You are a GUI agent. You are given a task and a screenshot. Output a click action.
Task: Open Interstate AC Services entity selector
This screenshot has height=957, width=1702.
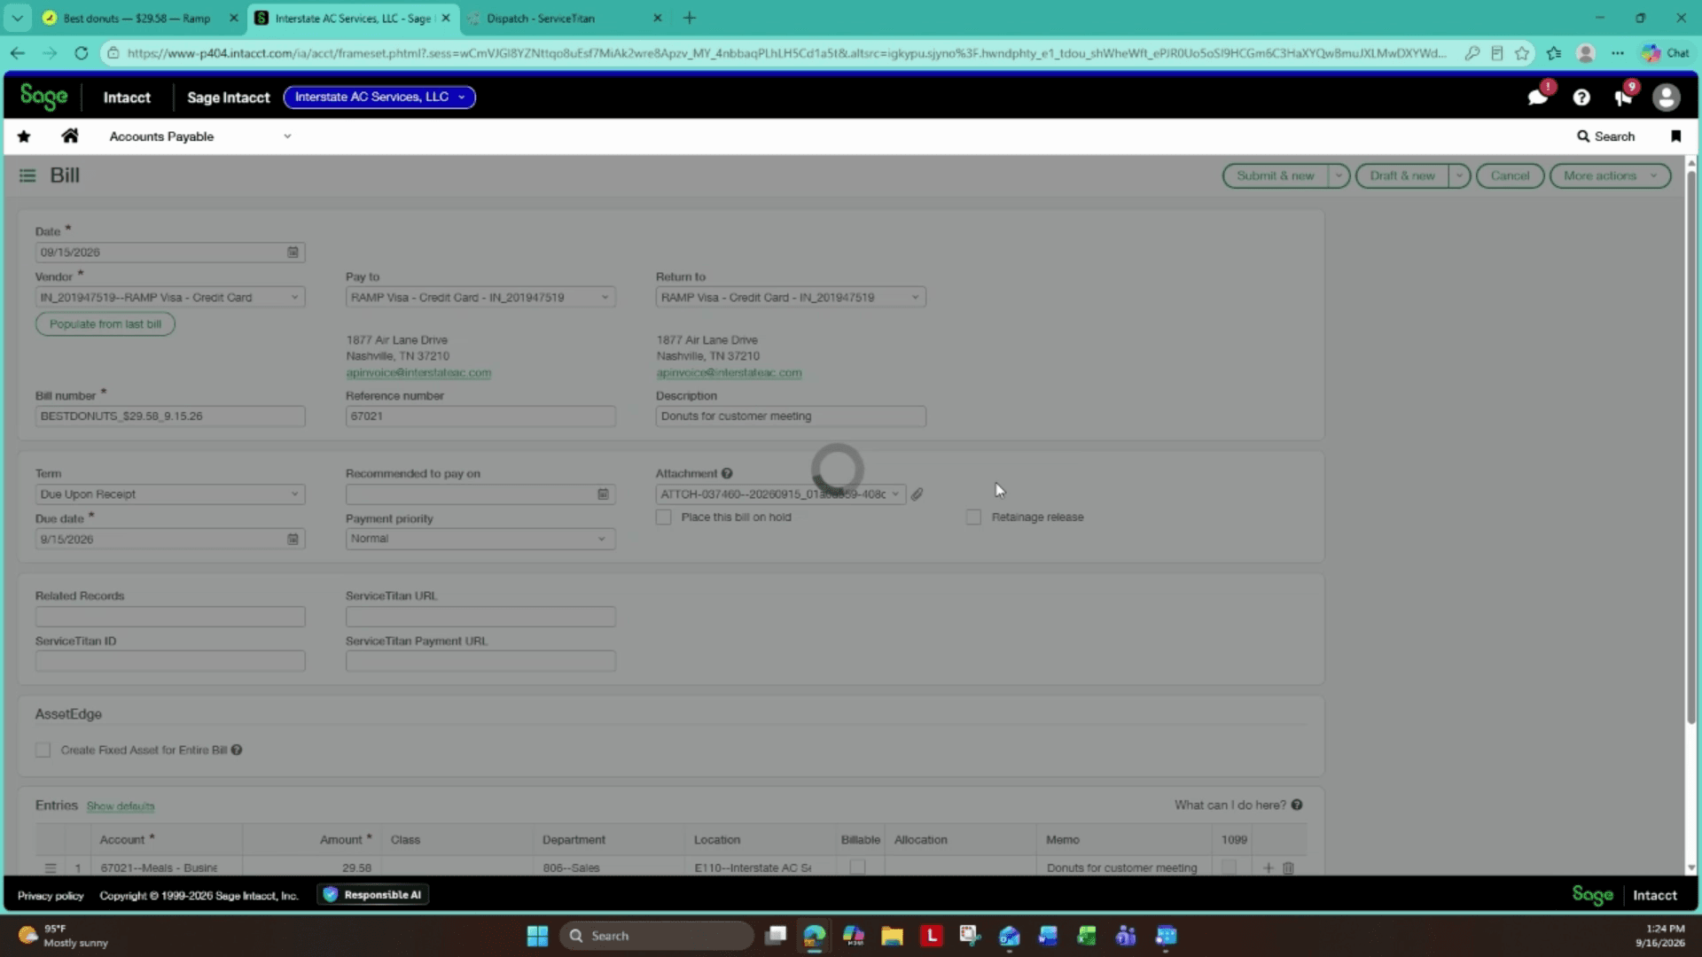click(379, 97)
